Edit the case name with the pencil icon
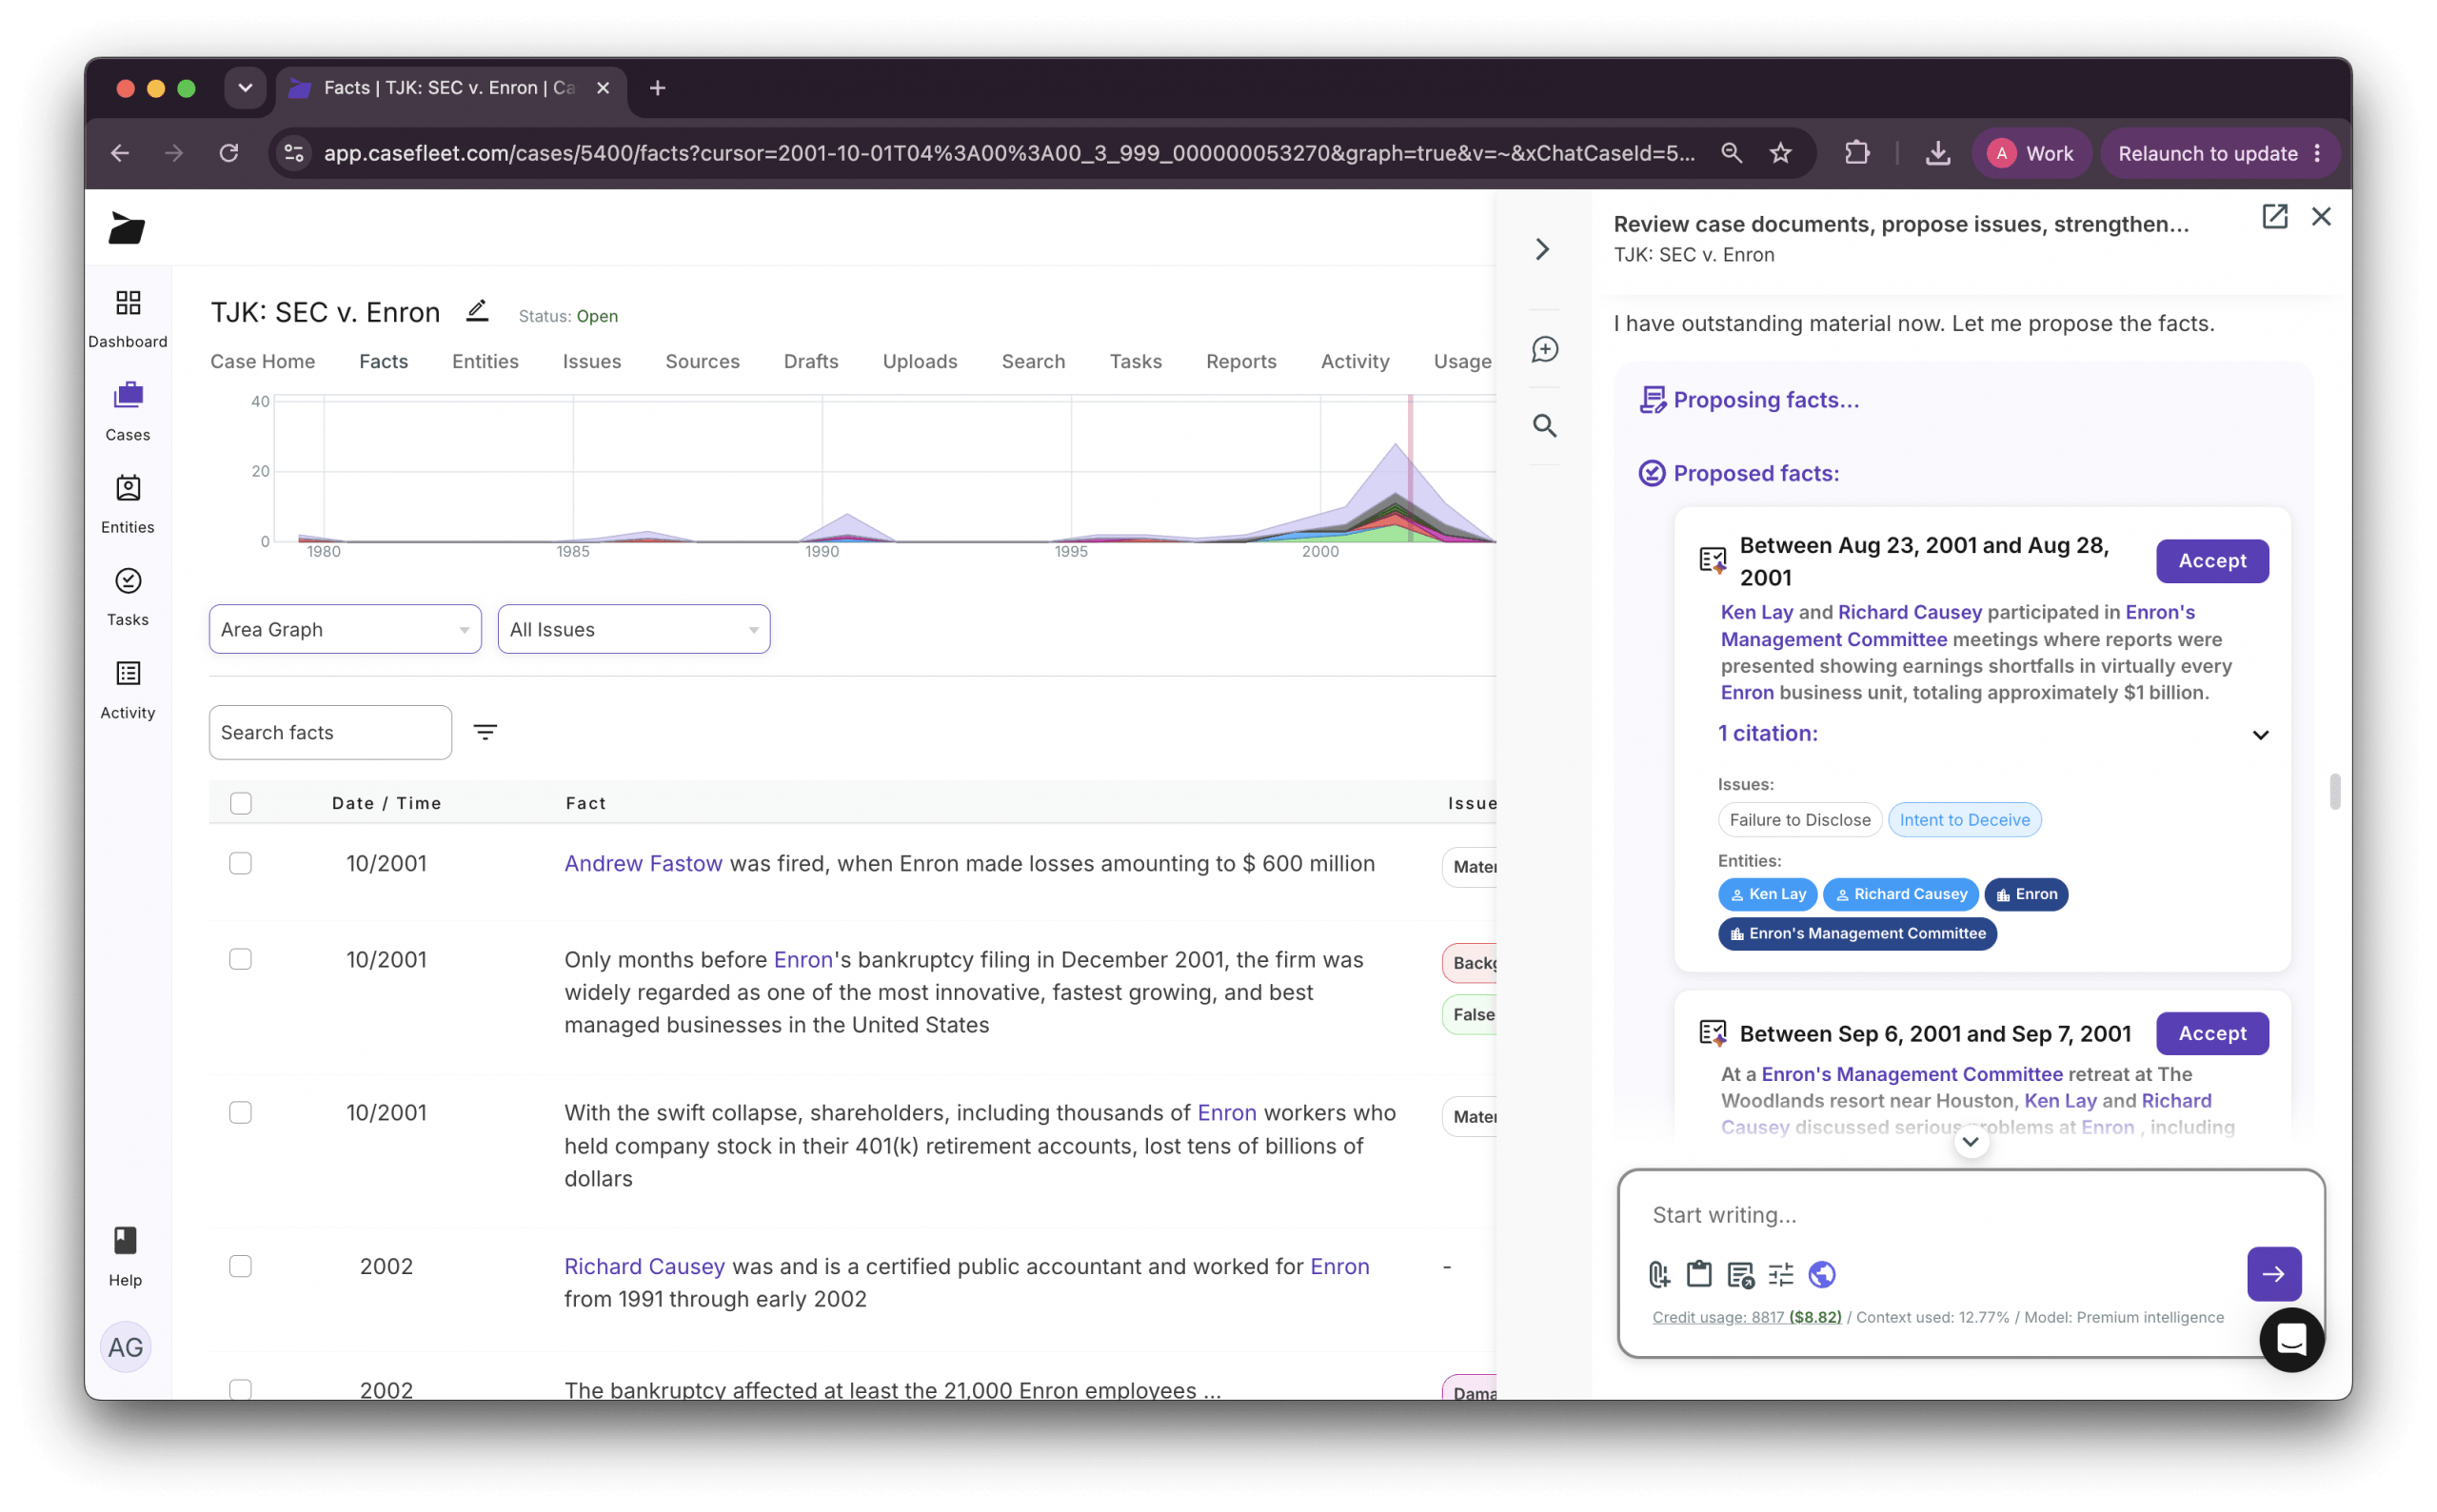Image resolution: width=2437 pixels, height=1512 pixels. pos(477,311)
